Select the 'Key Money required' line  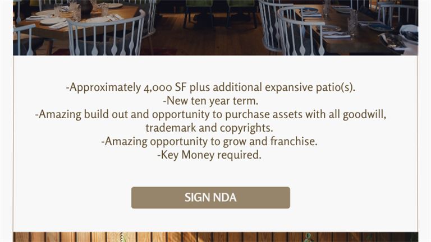tap(209, 155)
